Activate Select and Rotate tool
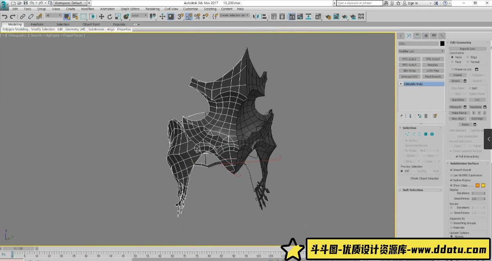This screenshot has height=261, width=492. coord(110,16)
